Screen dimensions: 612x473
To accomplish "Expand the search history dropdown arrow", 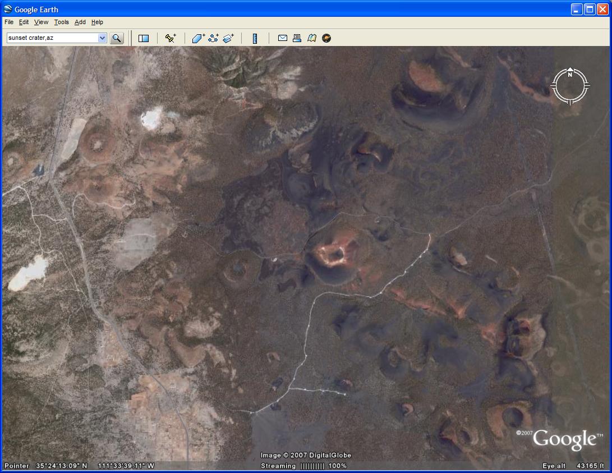I will click(x=102, y=38).
